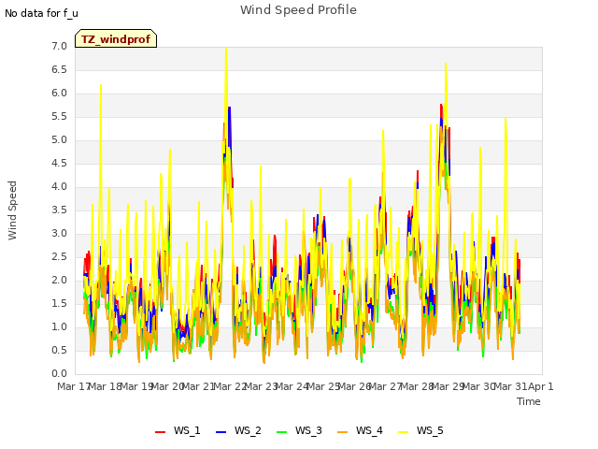Click the Mar 25 x-axis label
This screenshot has width=598, height=449.
[x=323, y=386]
